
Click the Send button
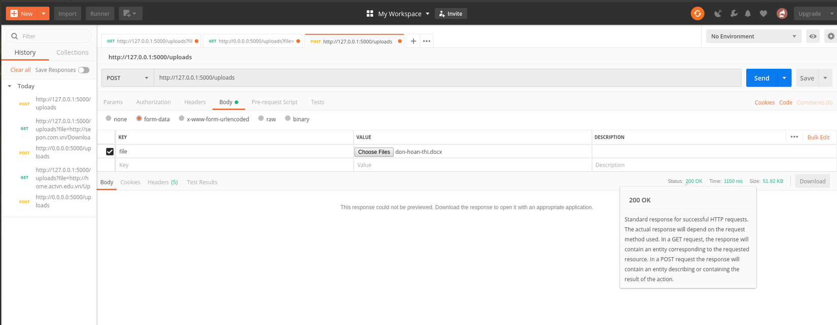(x=762, y=78)
